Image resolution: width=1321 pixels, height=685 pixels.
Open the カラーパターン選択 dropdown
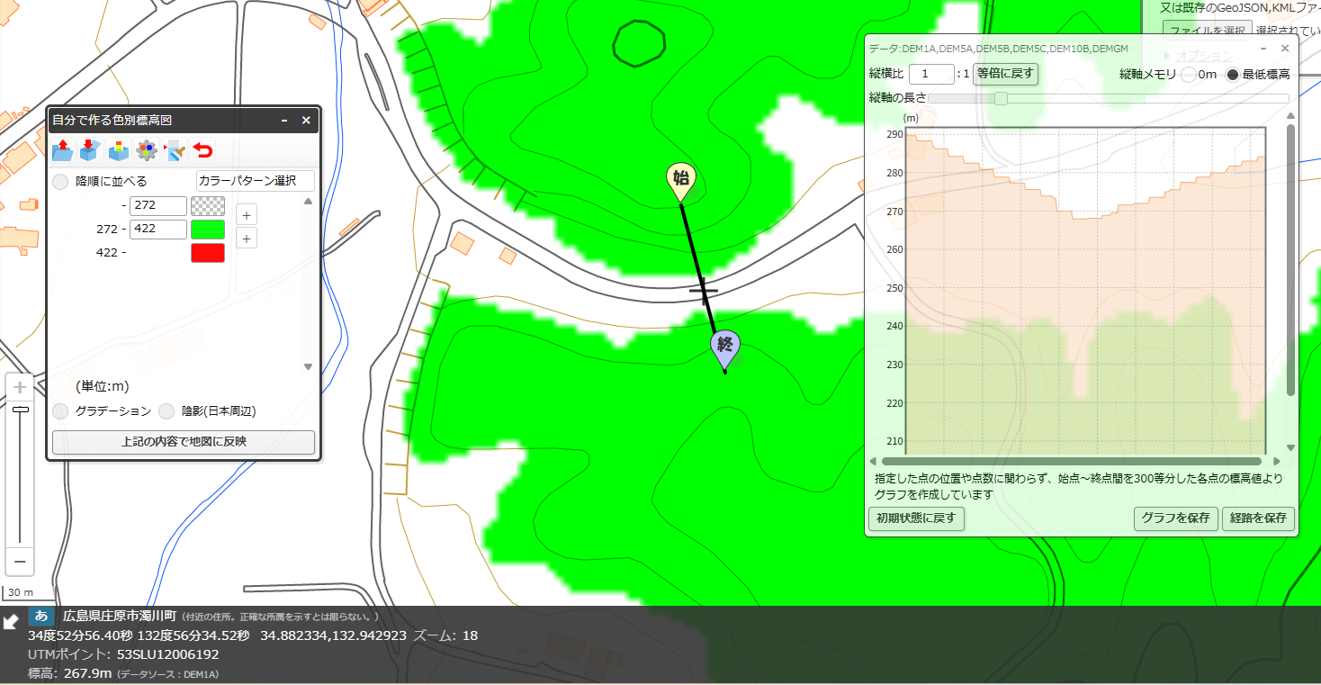coord(256,181)
